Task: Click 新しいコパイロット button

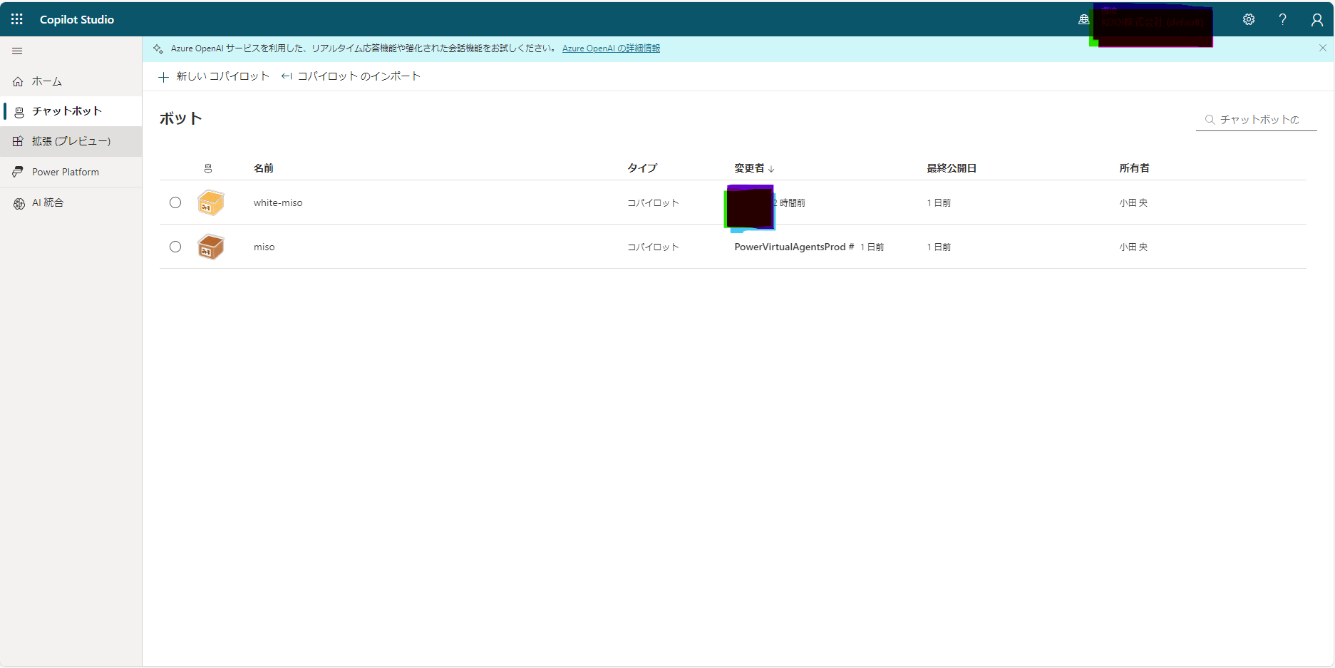Action: (x=214, y=76)
